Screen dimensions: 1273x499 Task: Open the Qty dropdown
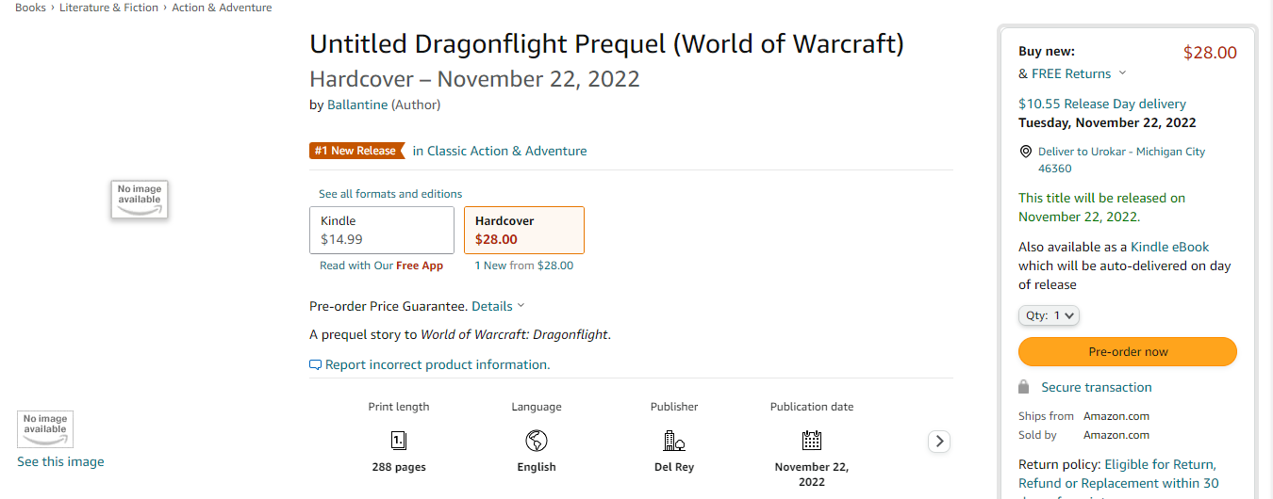[x=1049, y=315]
